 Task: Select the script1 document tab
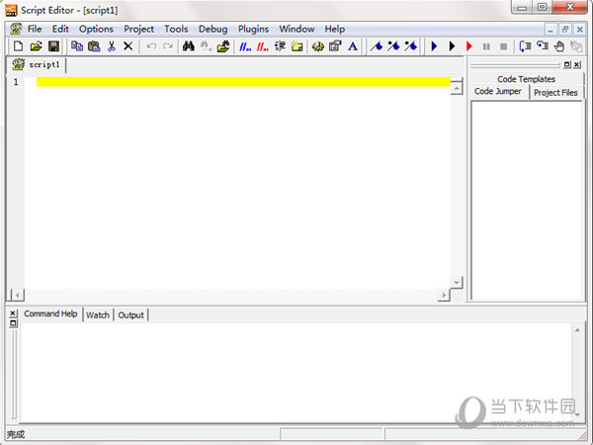click(37, 64)
